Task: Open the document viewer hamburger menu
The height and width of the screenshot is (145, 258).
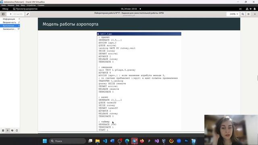Action: click(x=248, y=14)
